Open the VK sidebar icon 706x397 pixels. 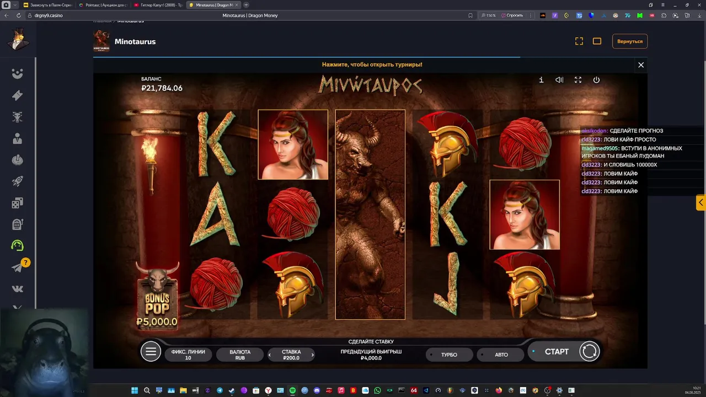[18, 289]
